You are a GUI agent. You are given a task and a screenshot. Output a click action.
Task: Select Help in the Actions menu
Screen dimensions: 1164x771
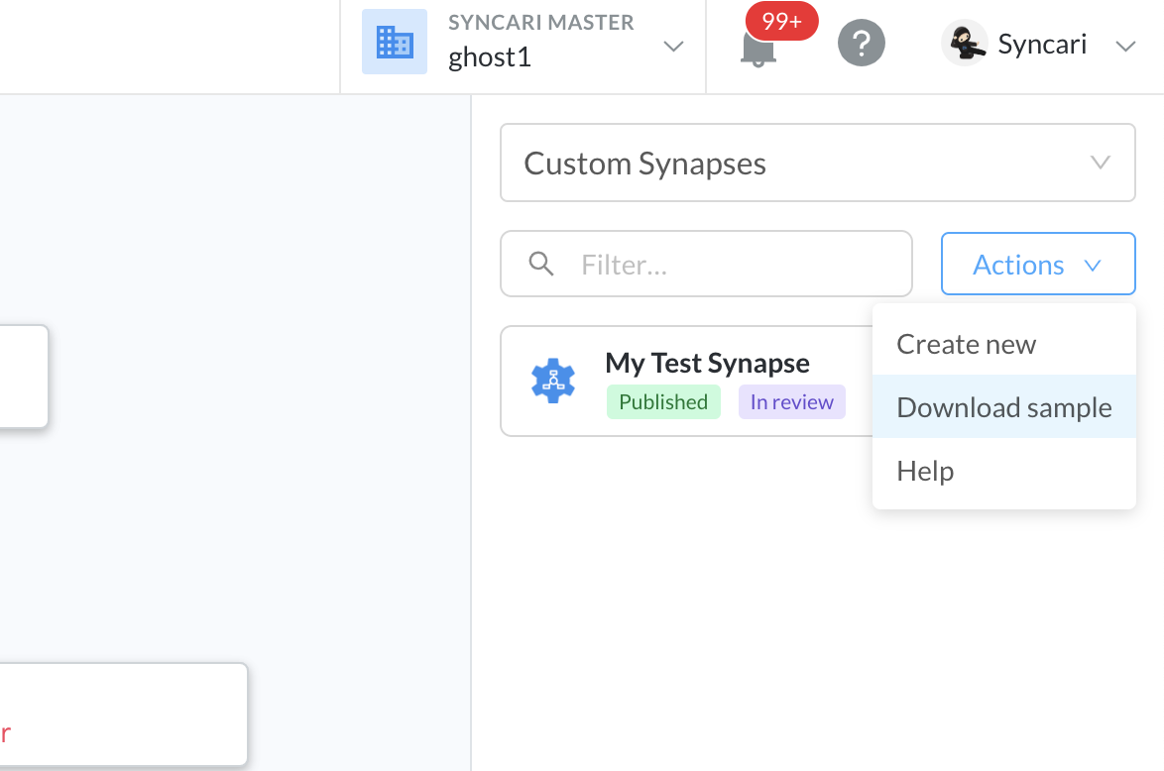point(1003,471)
